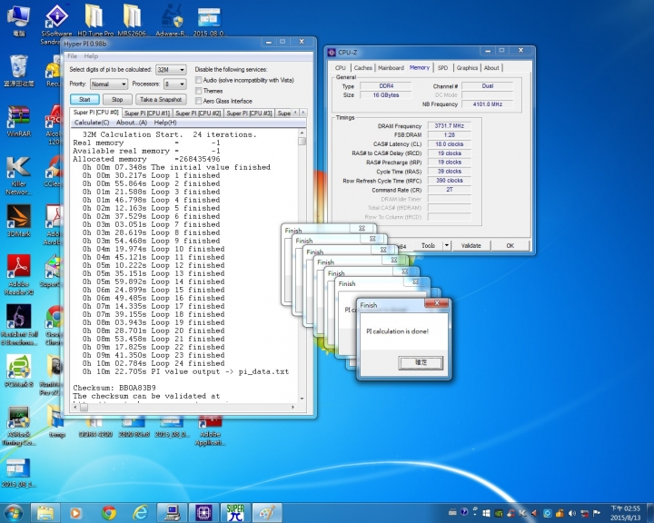Open the Adware-R desktop shortcut
654x523 pixels.
171,20
